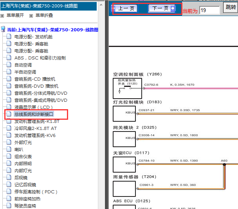Screen dimensions: 238x209
Task: Click 天窗ECU (D117) label in diagram
Action: click(x=131, y=153)
